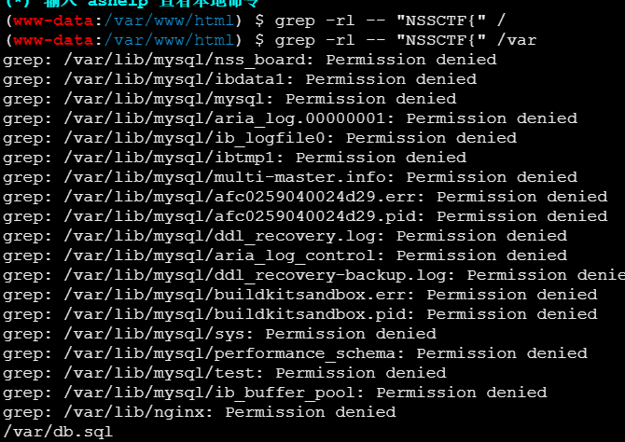Select the nss_board permission denied line
This screenshot has width=625, height=442.
pos(250,60)
